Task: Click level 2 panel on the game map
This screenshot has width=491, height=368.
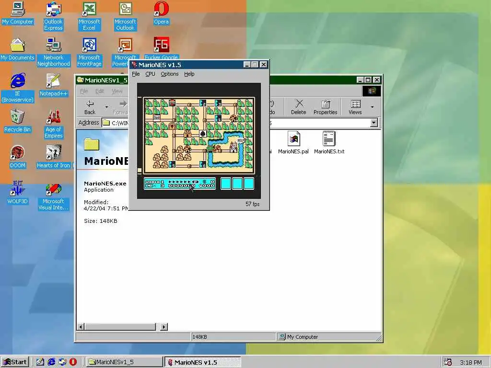Action: click(x=203, y=103)
